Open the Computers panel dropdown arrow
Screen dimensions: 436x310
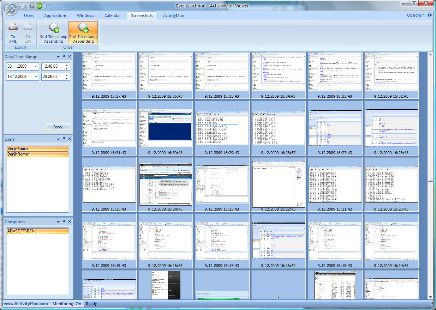[58, 221]
